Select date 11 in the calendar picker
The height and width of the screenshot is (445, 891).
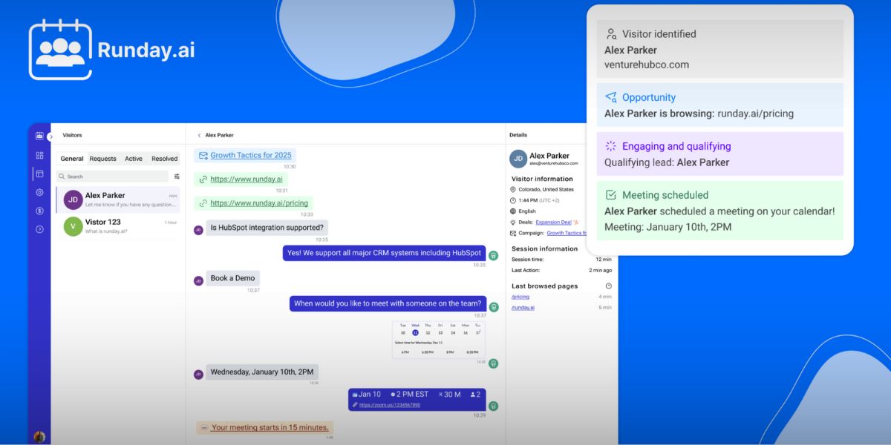coord(416,332)
